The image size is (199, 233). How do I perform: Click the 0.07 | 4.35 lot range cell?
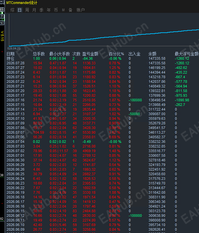tap(58, 109)
